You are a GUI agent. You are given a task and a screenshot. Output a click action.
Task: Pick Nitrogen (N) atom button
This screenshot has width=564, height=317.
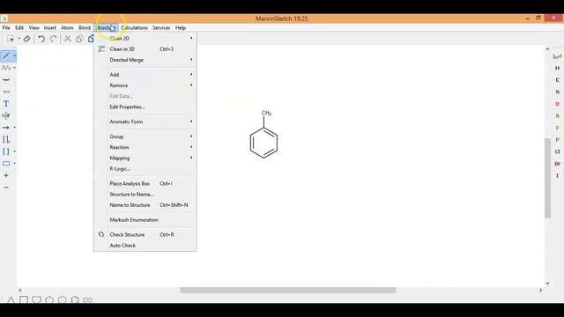[557, 92]
